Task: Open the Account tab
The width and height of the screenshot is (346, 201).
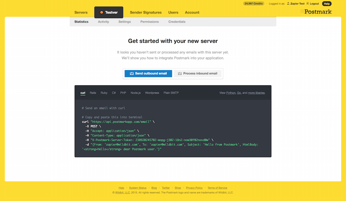Action: click(x=192, y=12)
